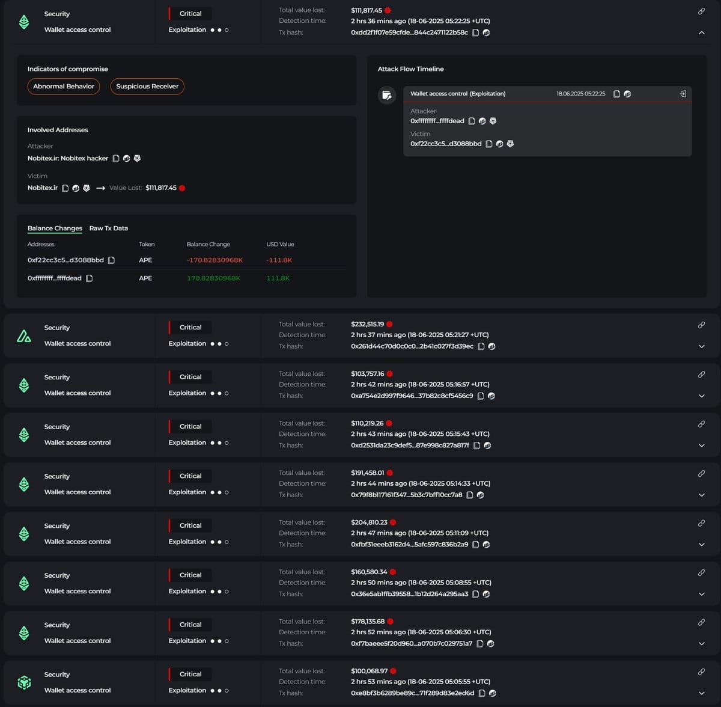Expand the $178,135.68 incident details

[x=701, y=644]
